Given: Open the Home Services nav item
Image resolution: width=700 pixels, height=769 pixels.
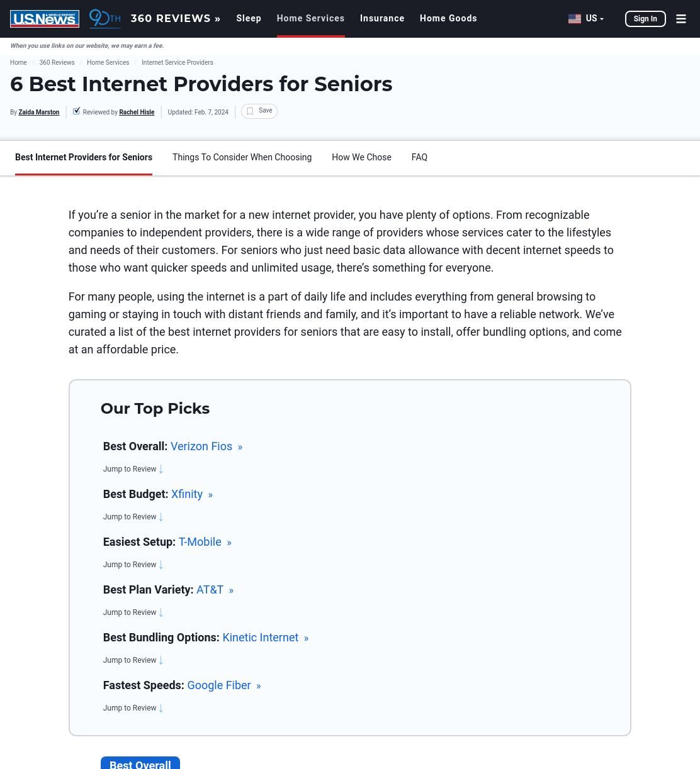Looking at the screenshot, I should point(311,19).
